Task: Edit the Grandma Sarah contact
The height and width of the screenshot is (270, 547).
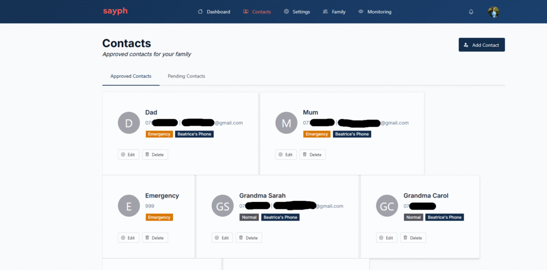Action: tap(222, 238)
